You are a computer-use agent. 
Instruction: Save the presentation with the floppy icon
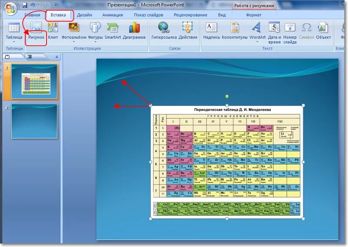tap(25, 5)
